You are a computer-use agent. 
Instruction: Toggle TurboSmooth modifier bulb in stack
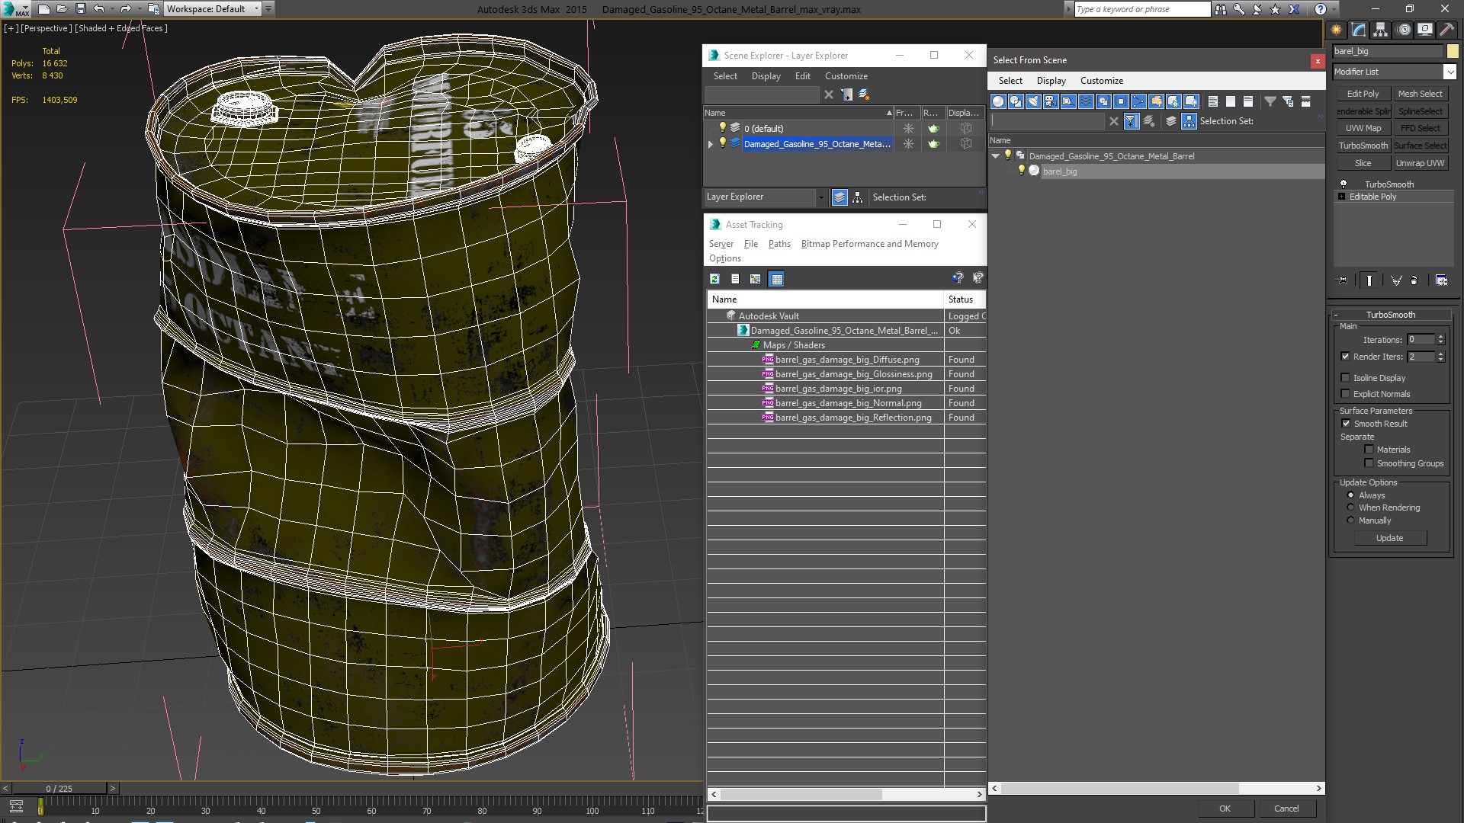tap(1344, 184)
